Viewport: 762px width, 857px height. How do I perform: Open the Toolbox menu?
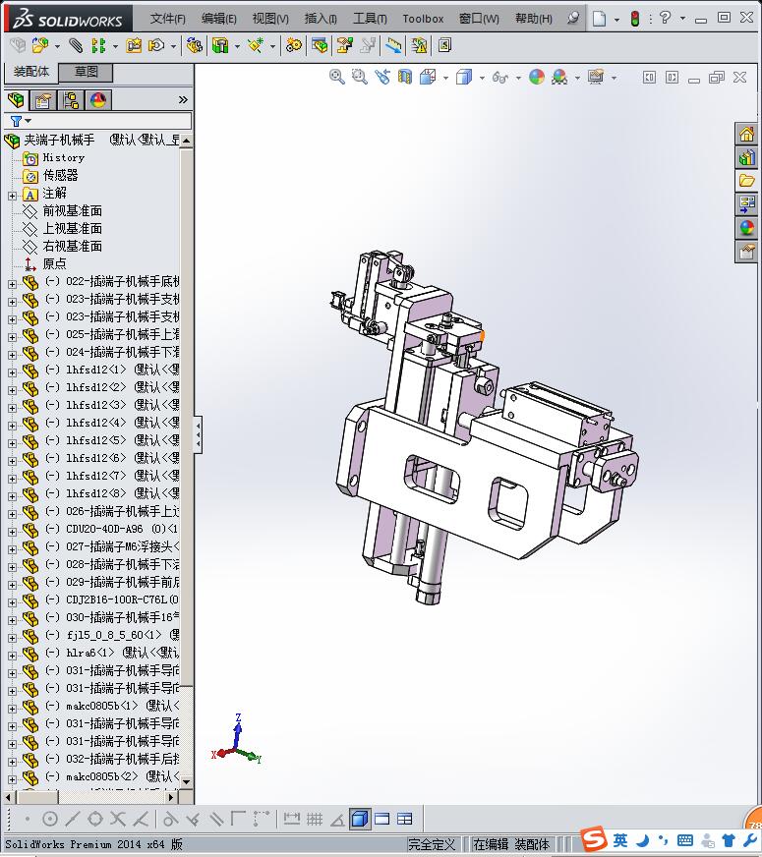tap(423, 19)
